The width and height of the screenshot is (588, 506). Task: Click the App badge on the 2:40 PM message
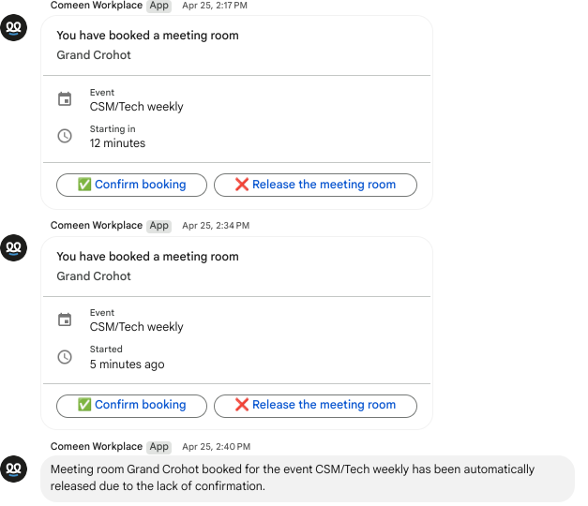(159, 447)
